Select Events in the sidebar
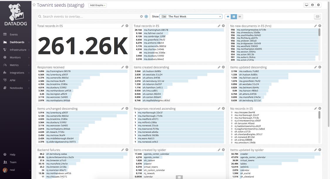 [x=13, y=34]
